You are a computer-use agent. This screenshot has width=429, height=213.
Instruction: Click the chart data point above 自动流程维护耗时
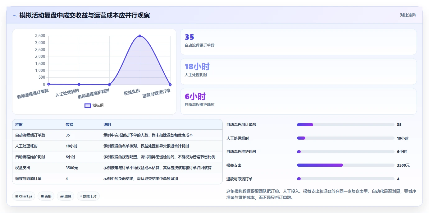click(109, 85)
